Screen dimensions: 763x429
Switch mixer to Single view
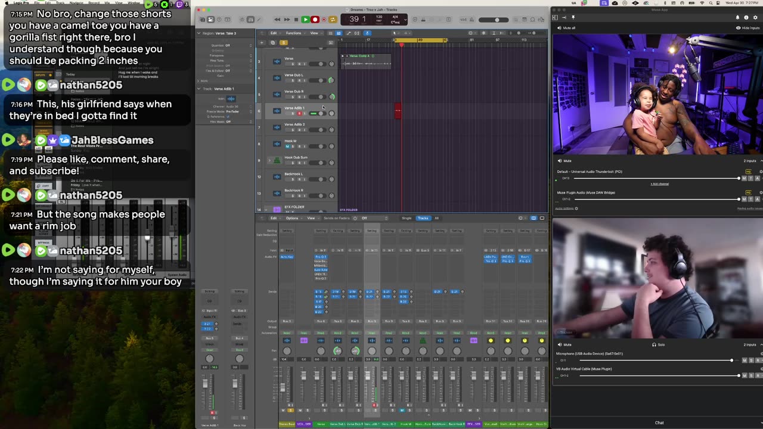[x=407, y=218]
